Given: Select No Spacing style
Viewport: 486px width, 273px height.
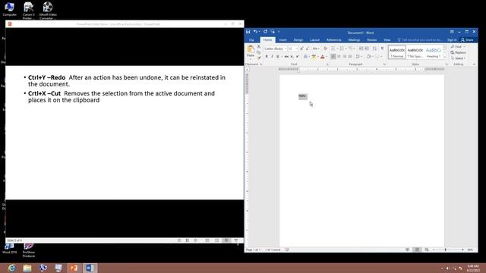Looking at the screenshot, I should [415, 52].
